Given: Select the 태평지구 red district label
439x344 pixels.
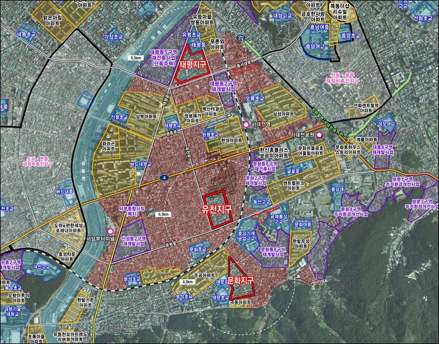Looking at the screenshot, I should 193,65.
